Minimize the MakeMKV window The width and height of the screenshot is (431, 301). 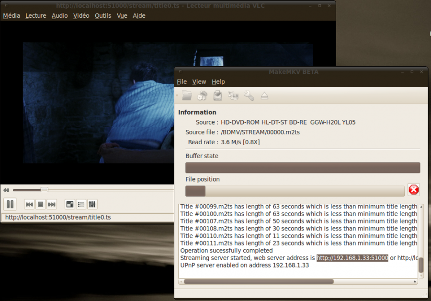click(x=402, y=72)
